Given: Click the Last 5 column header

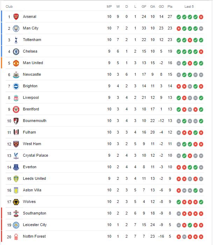Looking at the screenshot, I should tap(189, 7).
